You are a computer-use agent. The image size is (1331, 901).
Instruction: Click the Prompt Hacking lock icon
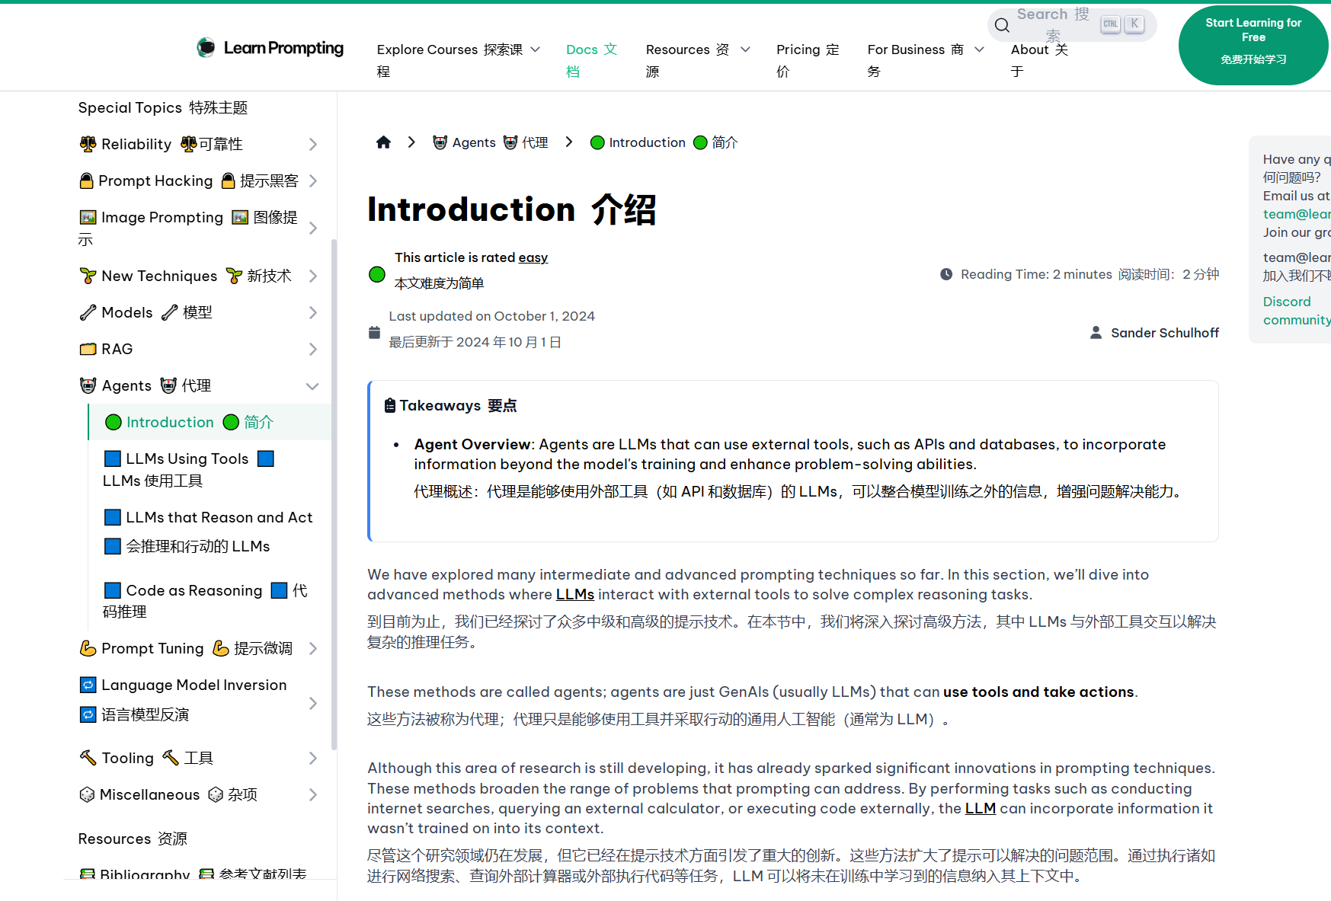[87, 181]
